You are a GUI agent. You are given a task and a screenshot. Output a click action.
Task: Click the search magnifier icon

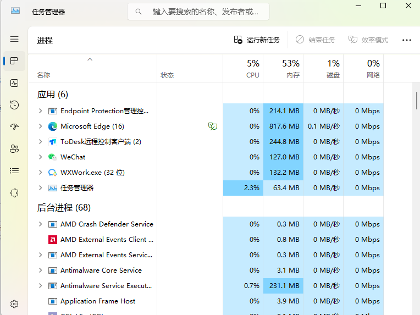tap(138, 12)
